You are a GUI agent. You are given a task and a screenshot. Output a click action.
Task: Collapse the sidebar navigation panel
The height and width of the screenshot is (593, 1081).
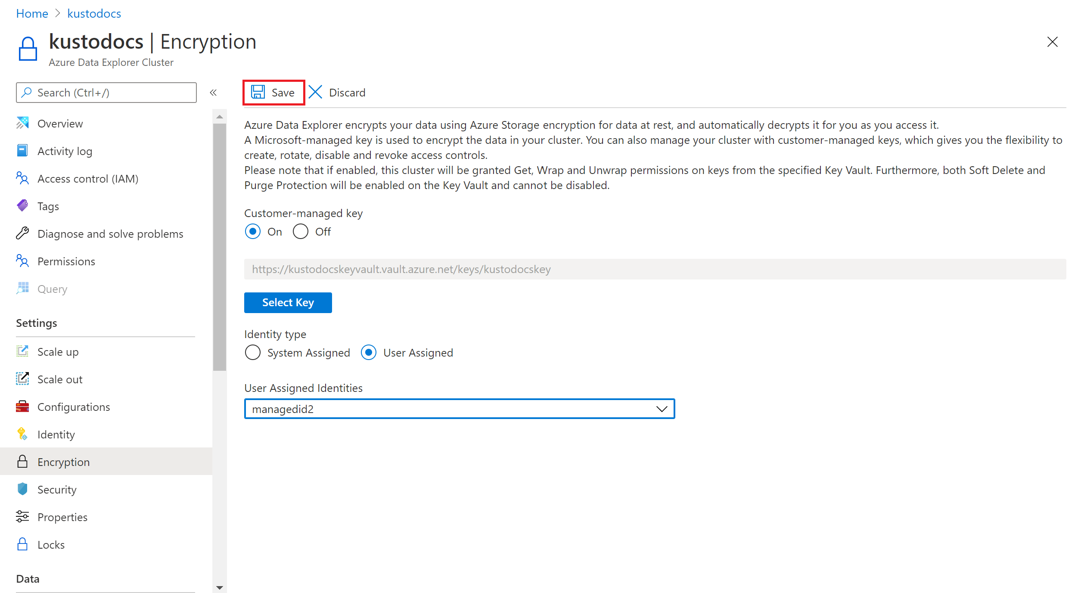(213, 92)
